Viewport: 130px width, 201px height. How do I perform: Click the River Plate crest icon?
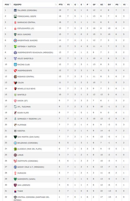pos(15,113)
